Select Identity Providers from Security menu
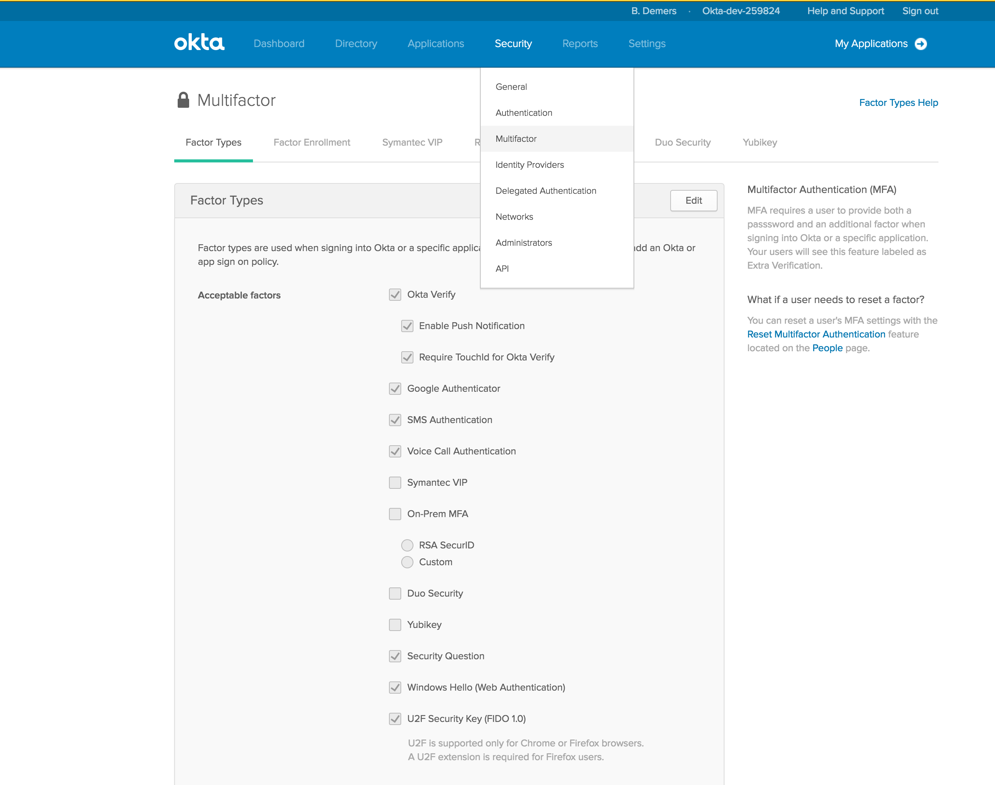This screenshot has height=785, width=995. (x=530, y=165)
